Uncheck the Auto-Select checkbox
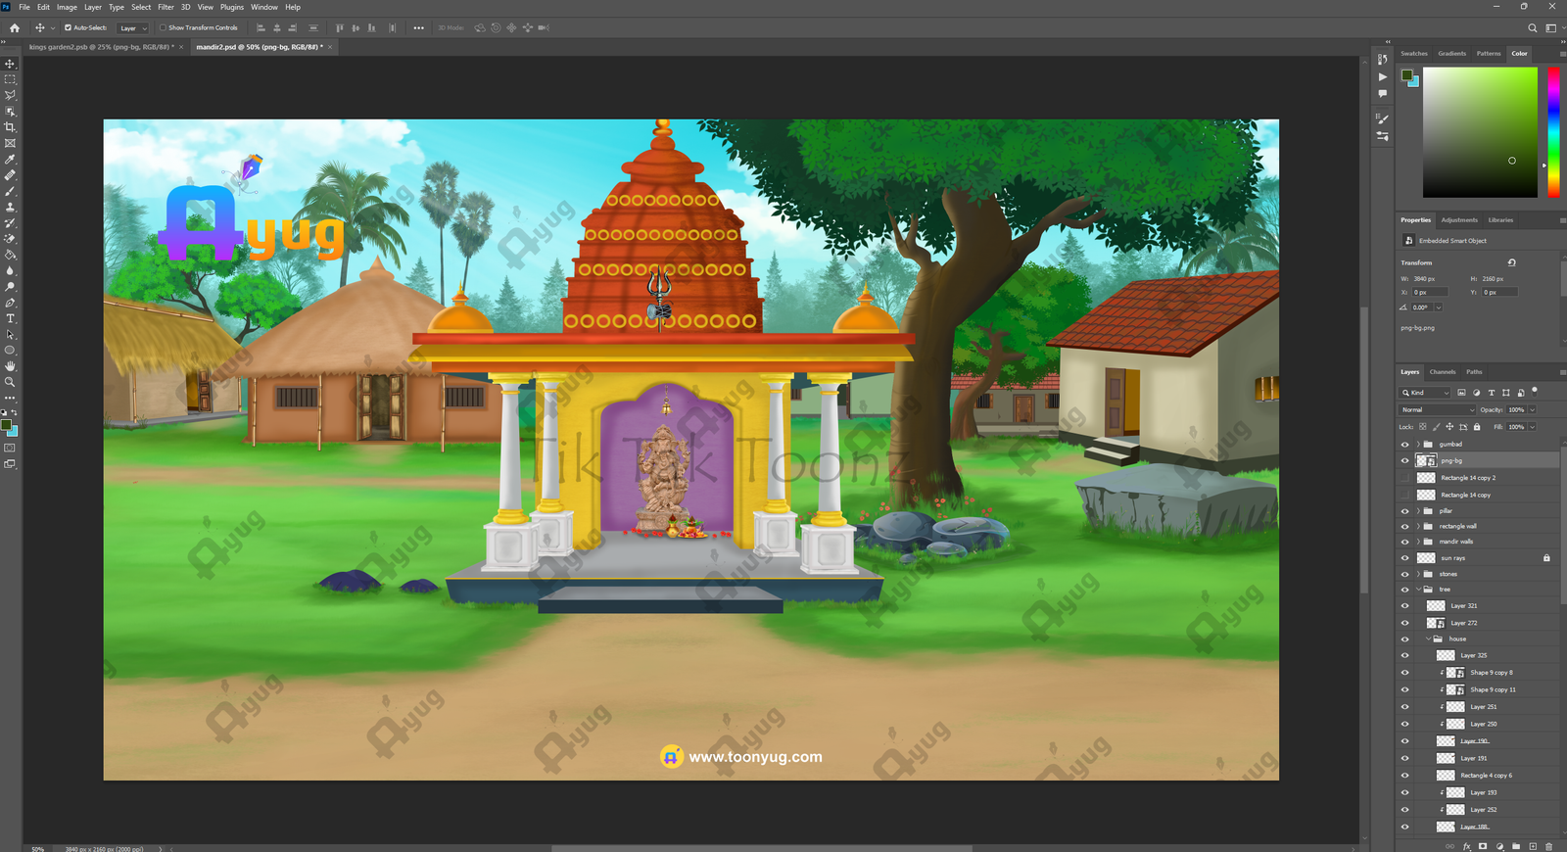This screenshot has width=1567, height=852. (x=68, y=27)
